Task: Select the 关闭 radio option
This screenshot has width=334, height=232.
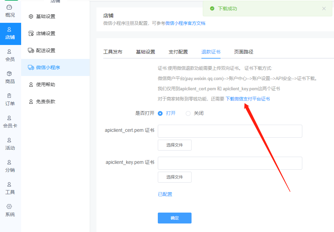Action: point(188,113)
